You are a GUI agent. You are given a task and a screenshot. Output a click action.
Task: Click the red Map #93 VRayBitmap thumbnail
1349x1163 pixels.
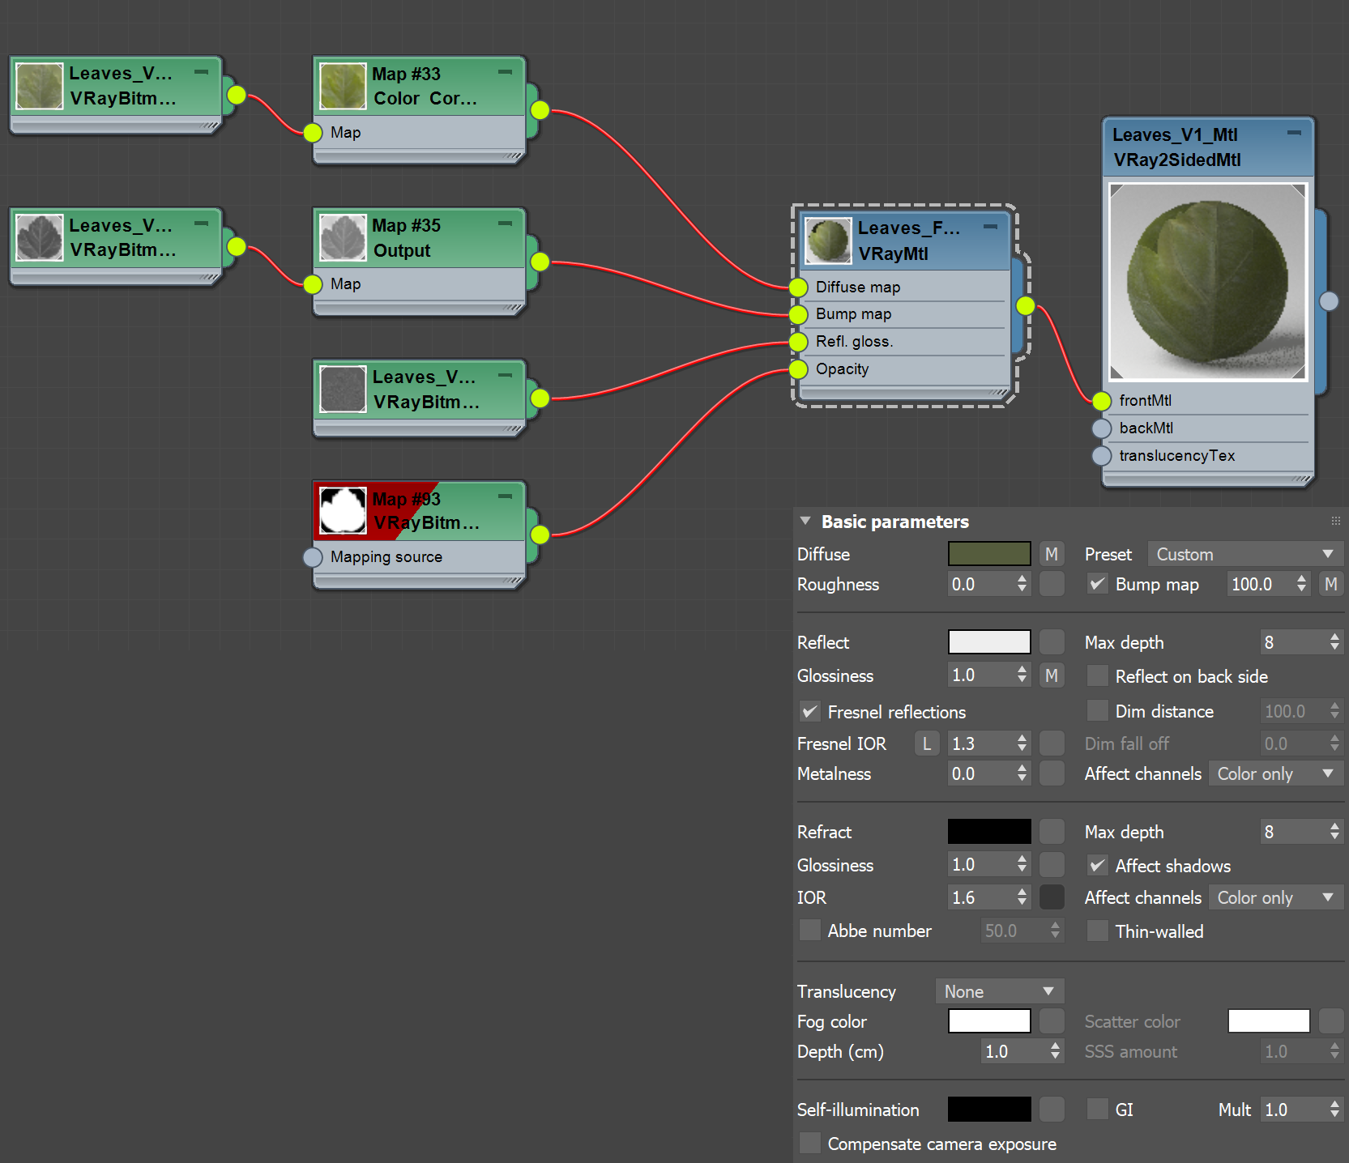tap(342, 510)
